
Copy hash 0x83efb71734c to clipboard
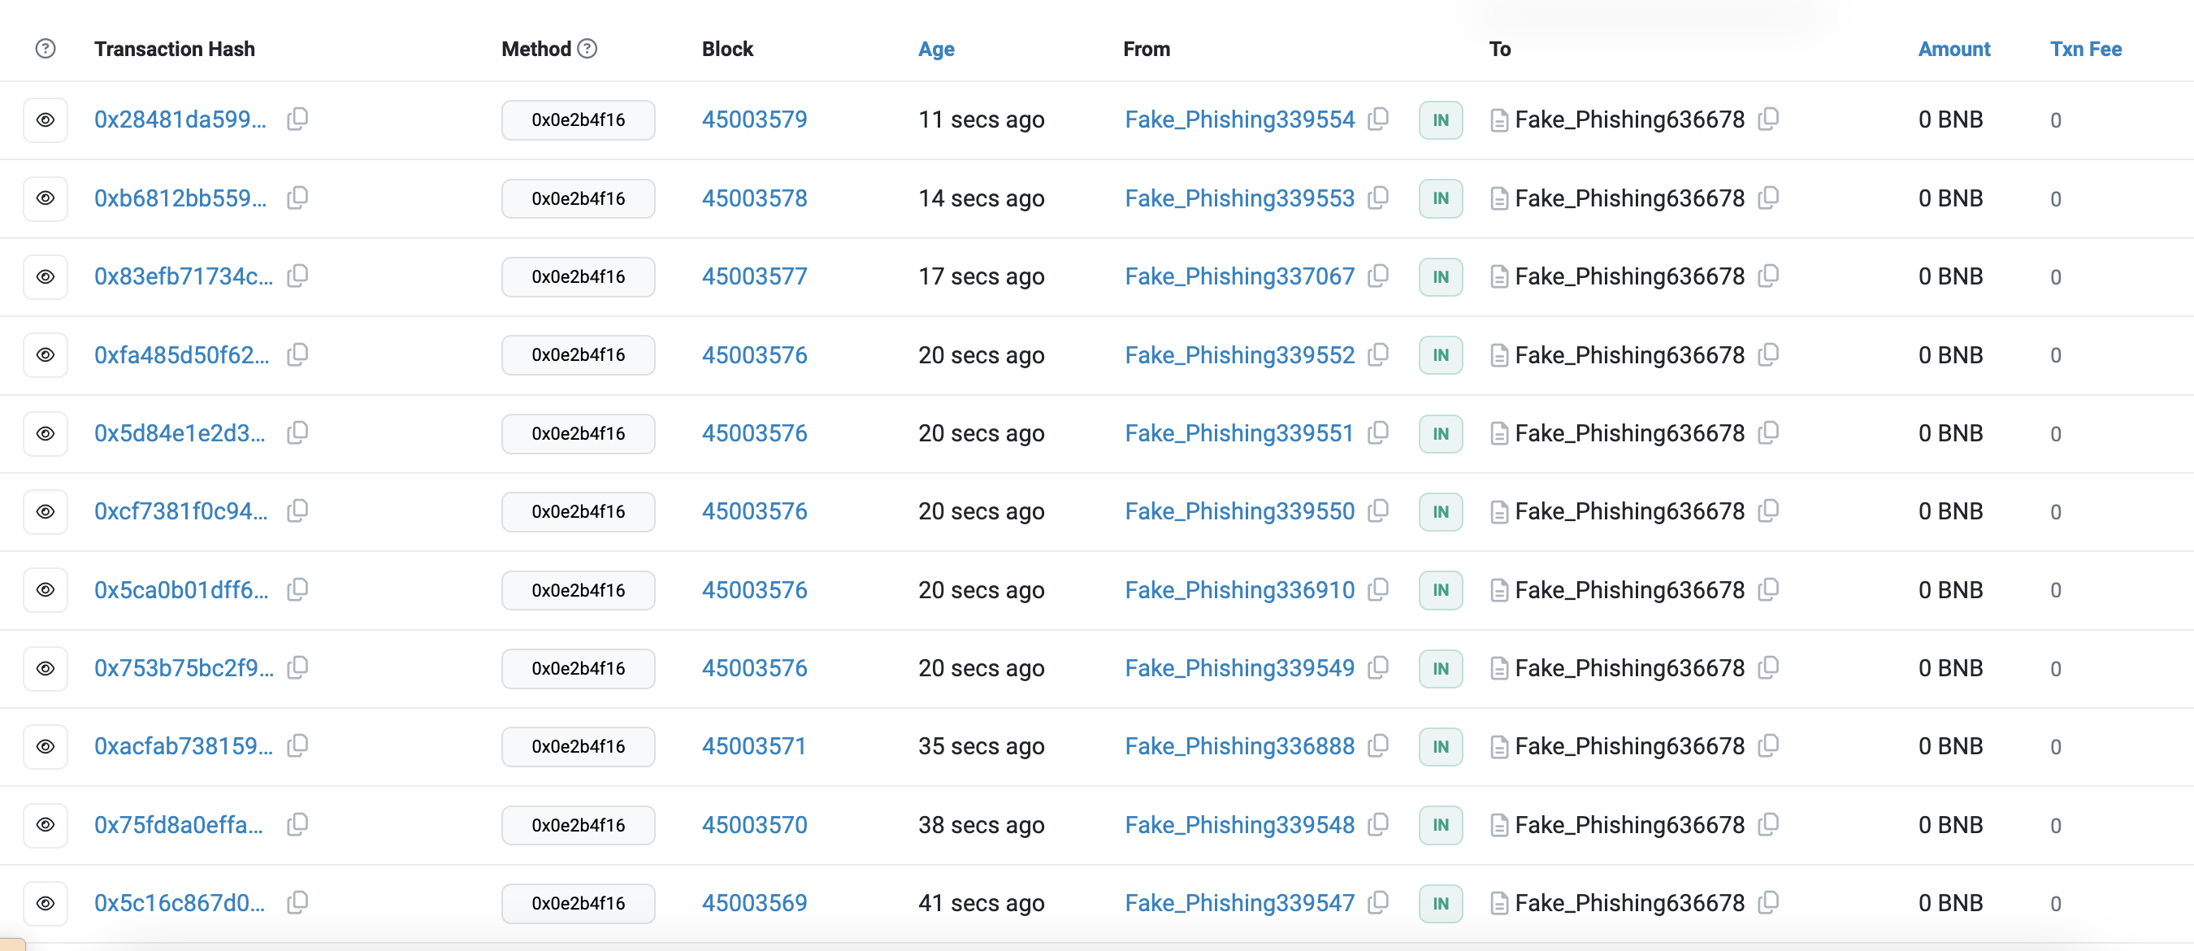click(x=297, y=276)
